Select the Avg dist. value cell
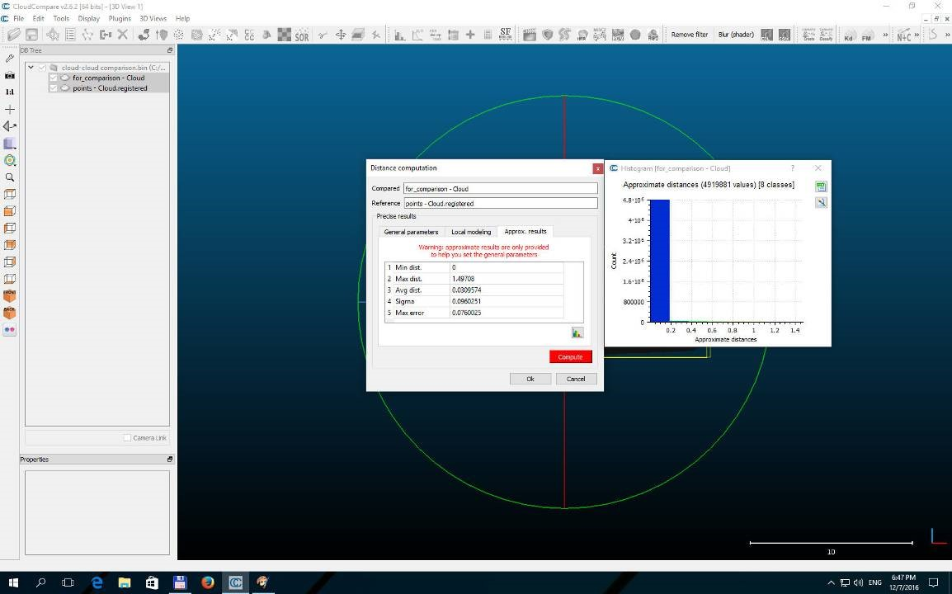 (x=507, y=290)
